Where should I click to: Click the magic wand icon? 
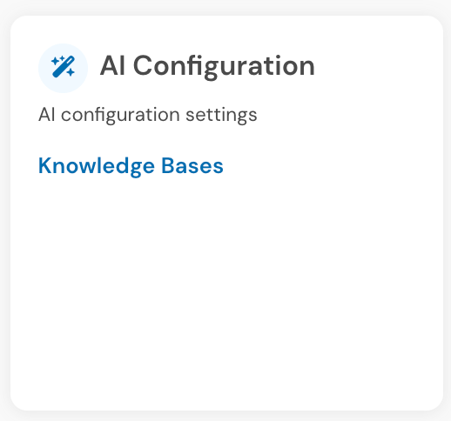coord(63,67)
